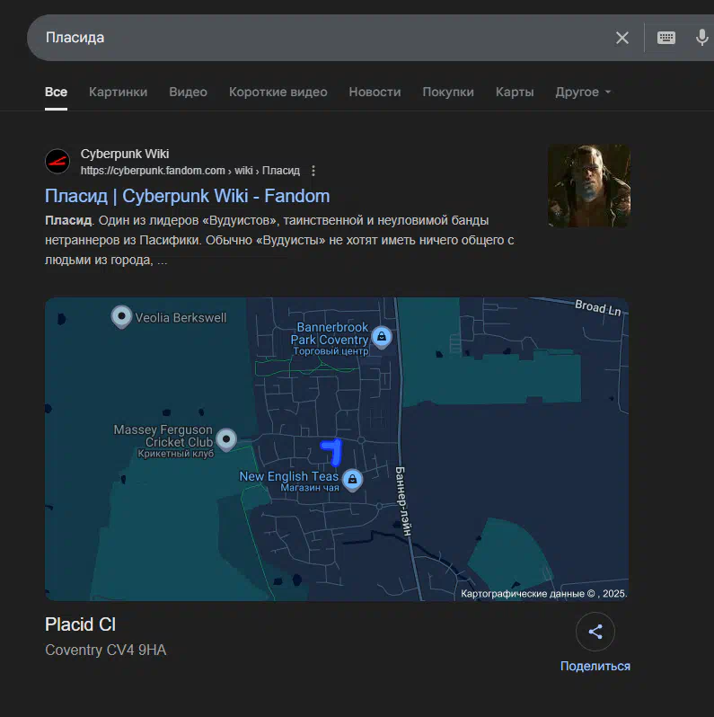
Task: Switch to the Картинки tab
Action: click(x=118, y=92)
